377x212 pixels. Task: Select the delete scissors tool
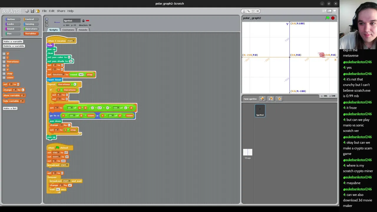tap(249, 11)
